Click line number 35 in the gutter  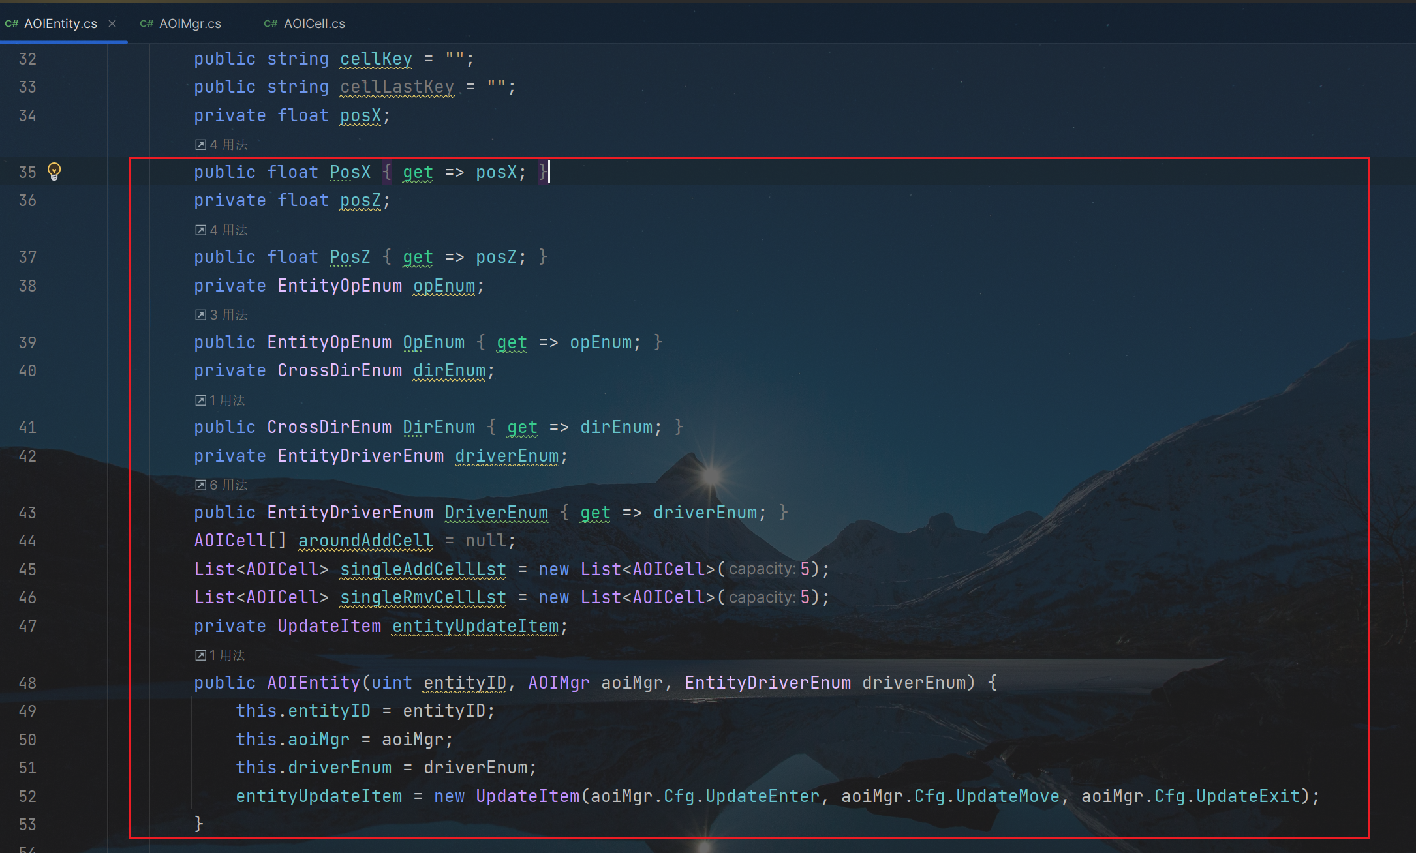(x=27, y=172)
